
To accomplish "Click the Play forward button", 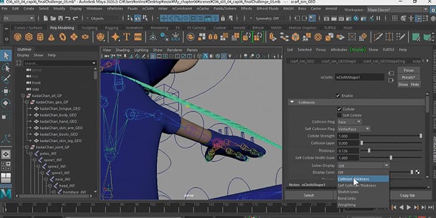I will 408,207.
